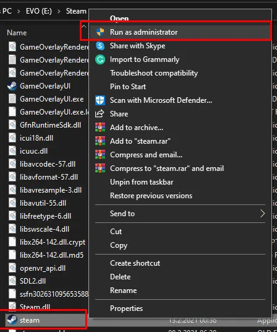Choose Pin to Start
The height and width of the screenshot is (332, 277).
(x=181, y=87)
